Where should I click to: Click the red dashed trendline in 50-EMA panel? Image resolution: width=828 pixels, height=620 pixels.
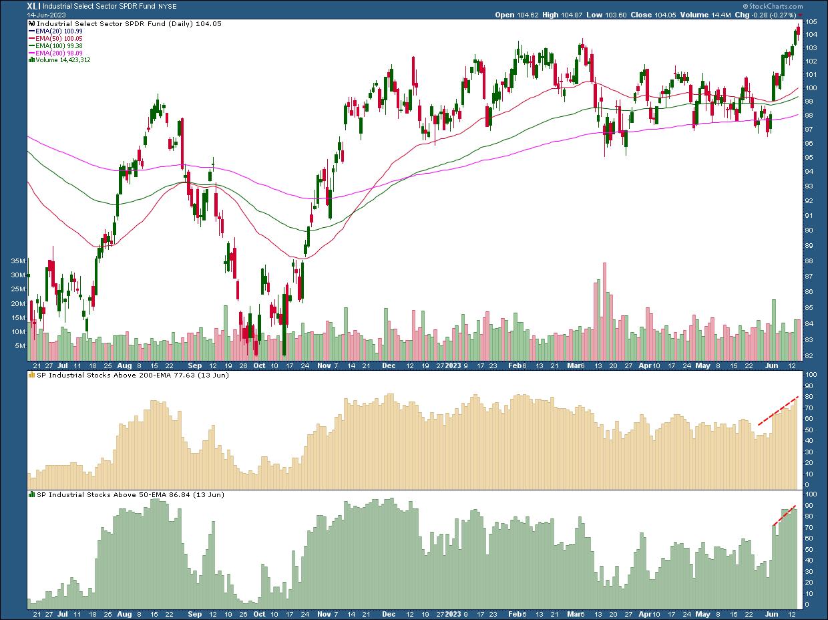point(785,516)
